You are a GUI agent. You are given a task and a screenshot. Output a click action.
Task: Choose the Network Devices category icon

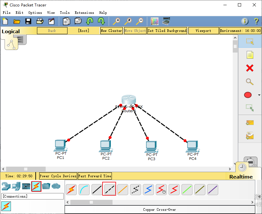[6, 186]
